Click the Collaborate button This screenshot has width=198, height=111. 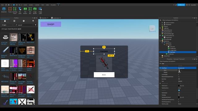tap(181, 5)
